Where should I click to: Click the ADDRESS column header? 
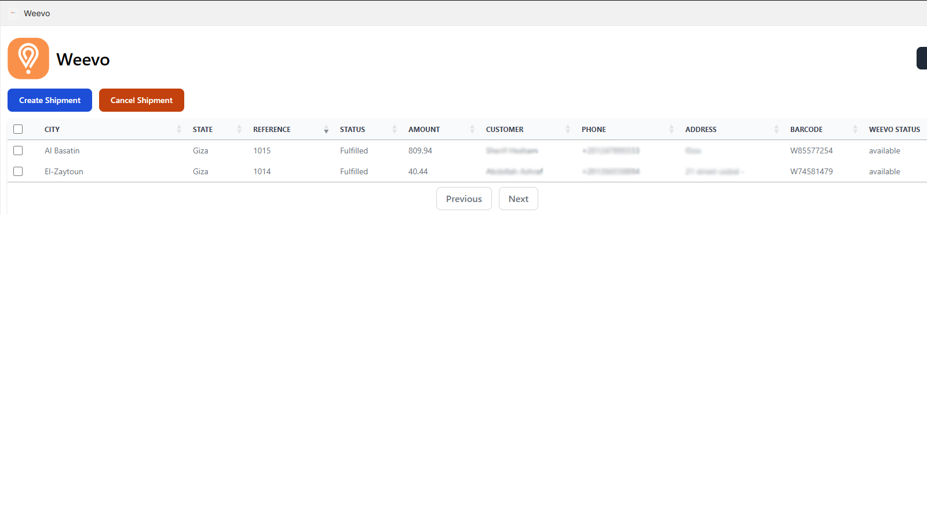click(x=701, y=130)
